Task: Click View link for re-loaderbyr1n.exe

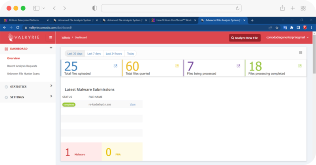Action: [x=133, y=104]
